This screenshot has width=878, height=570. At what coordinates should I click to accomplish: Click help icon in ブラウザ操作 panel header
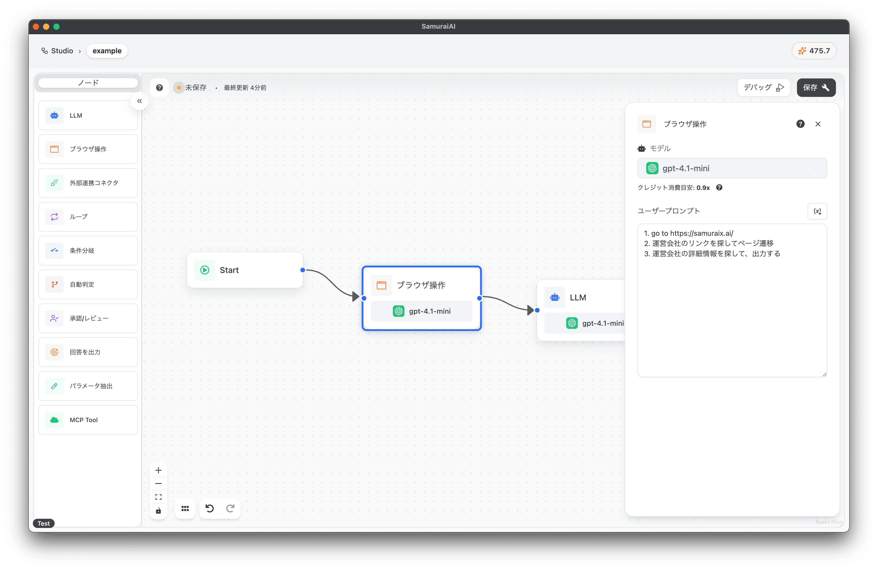800,124
